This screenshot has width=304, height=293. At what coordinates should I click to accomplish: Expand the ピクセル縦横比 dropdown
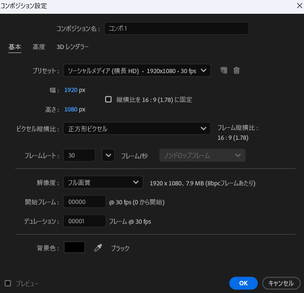coord(137,129)
